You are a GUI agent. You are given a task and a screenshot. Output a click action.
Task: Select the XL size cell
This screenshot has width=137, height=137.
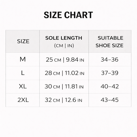tap(23, 86)
